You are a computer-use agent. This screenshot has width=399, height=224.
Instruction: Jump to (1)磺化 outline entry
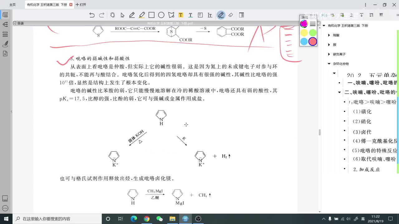coord(362,112)
